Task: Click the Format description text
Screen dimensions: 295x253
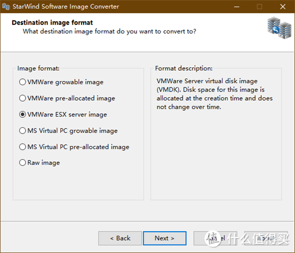Action: pos(215,94)
